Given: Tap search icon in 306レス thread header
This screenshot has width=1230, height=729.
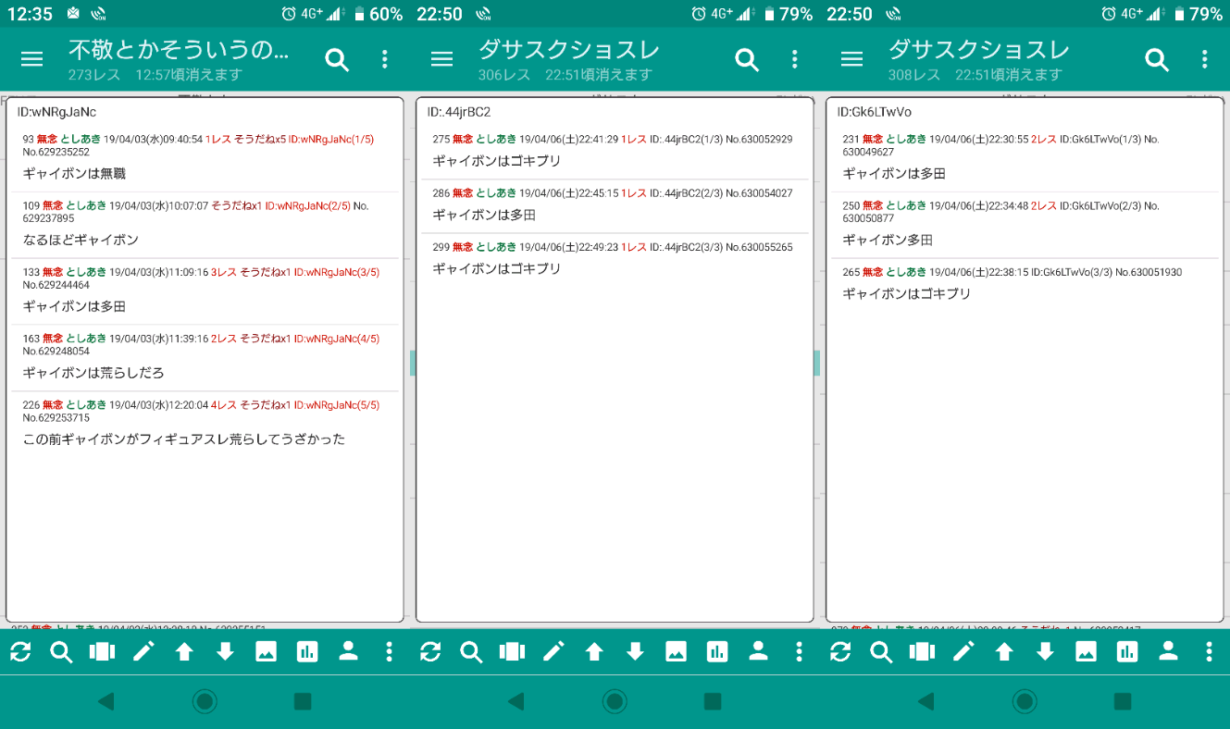Looking at the screenshot, I should tap(748, 59).
